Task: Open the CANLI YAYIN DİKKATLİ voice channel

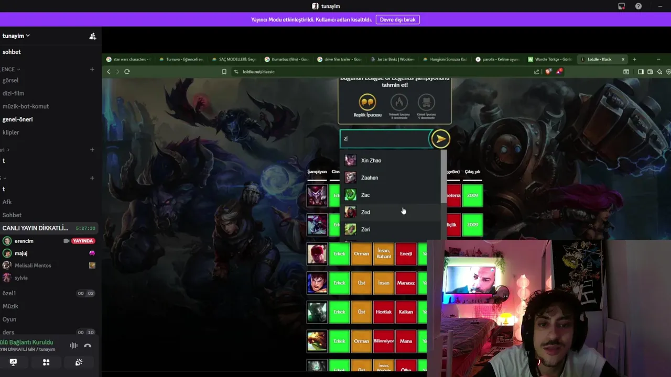Action: pyautogui.click(x=48, y=228)
